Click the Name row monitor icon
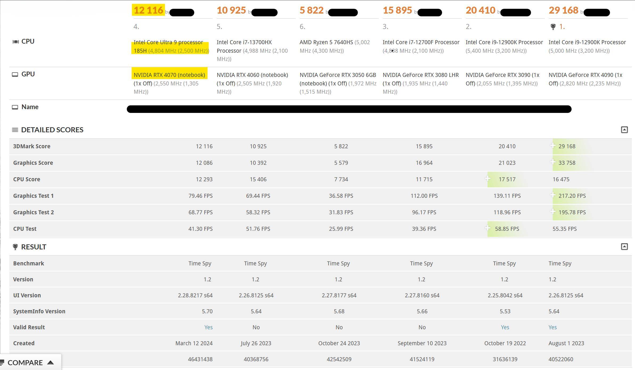 (x=15, y=107)
